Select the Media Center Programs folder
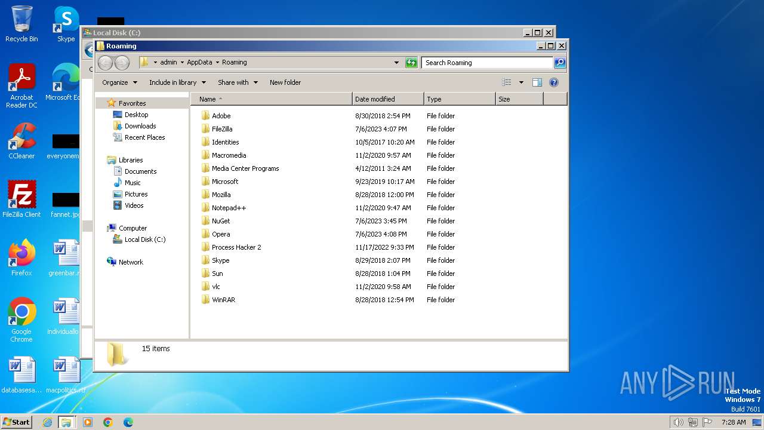Viewport: 764px width, 430px height. (245, 168)
